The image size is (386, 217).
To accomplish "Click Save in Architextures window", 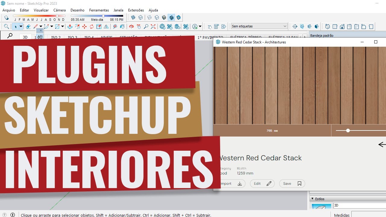I will coord(292,184).
